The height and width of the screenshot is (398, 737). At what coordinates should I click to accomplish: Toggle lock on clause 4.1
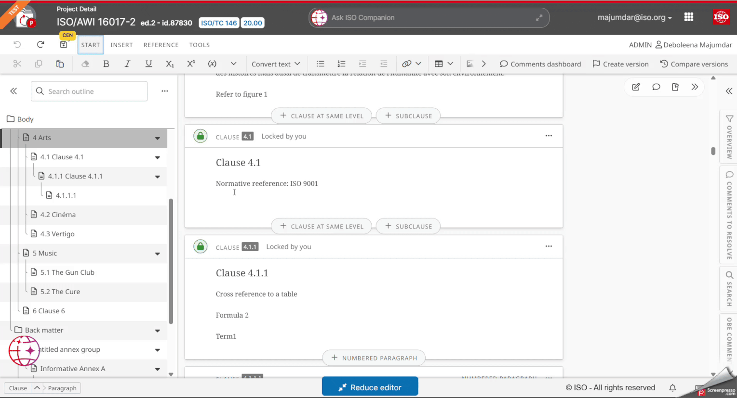pos(201,136)
